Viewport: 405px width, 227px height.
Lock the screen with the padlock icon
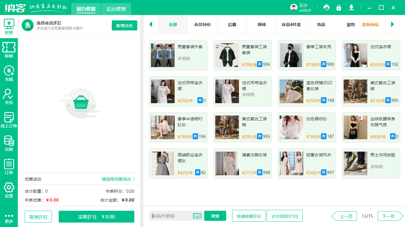pos(339,7)
